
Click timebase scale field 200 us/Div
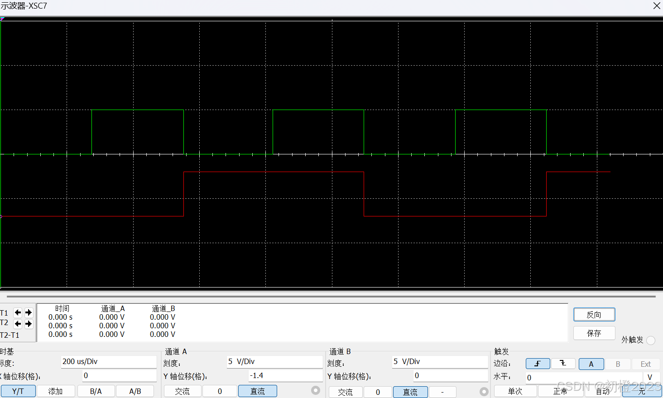(x=109, y=362)
